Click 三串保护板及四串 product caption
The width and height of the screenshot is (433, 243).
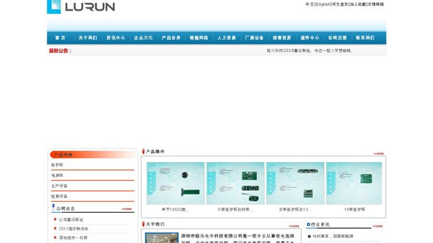[x=235, y=209]
